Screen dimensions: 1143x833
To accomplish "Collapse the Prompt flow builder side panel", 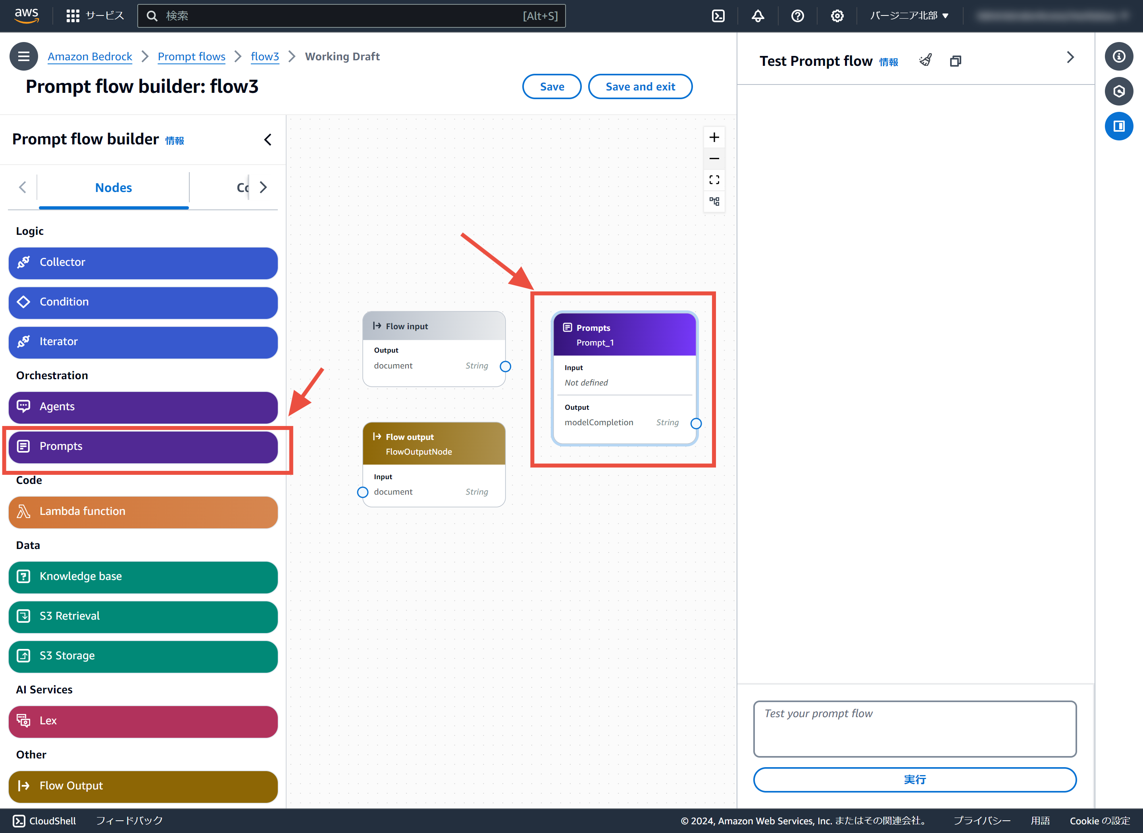I will pyautogui.click(x=268, y=140).
